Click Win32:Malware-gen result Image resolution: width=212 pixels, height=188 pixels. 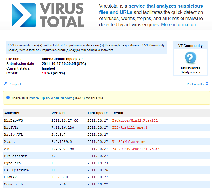tap(130, 142)
